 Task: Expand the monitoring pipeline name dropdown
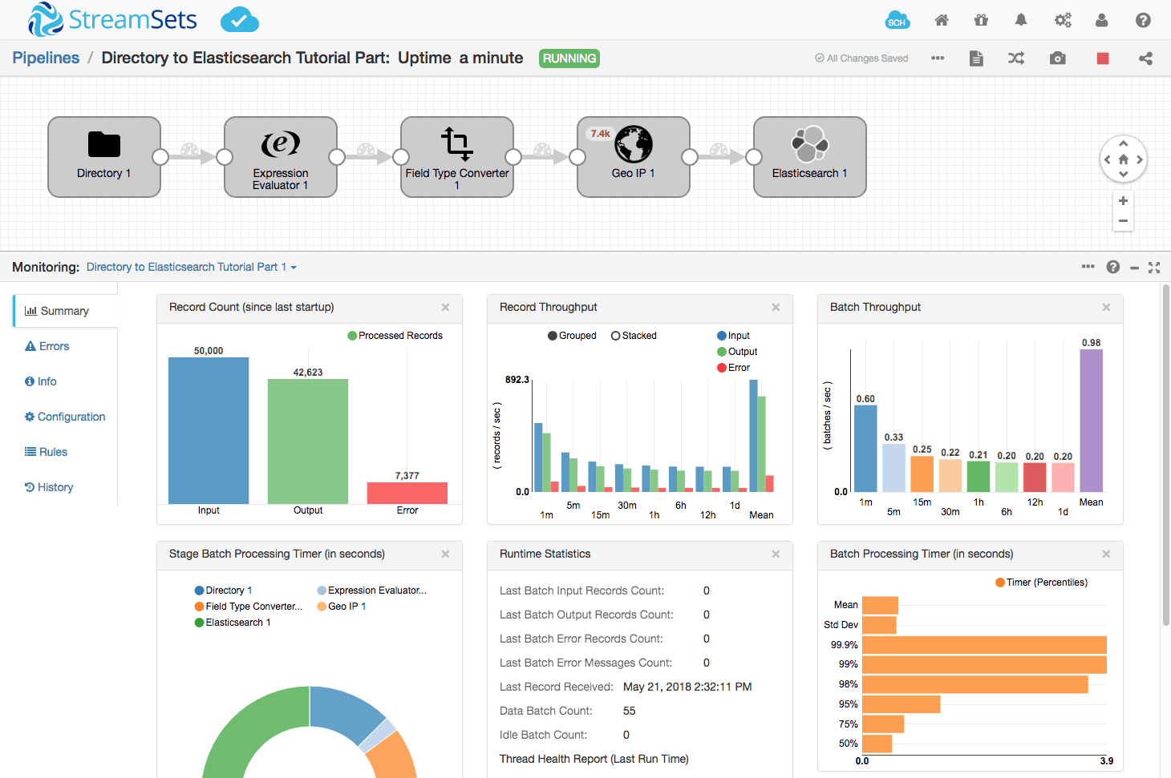(294, 268)
